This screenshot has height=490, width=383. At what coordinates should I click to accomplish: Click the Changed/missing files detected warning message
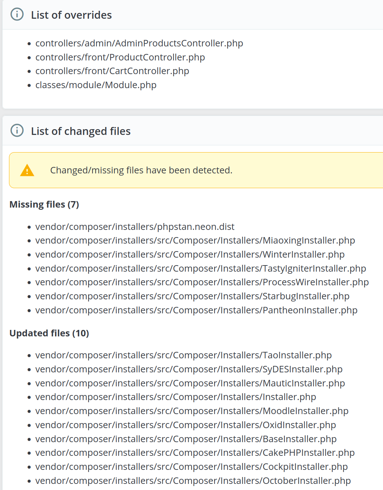(141, 170)
